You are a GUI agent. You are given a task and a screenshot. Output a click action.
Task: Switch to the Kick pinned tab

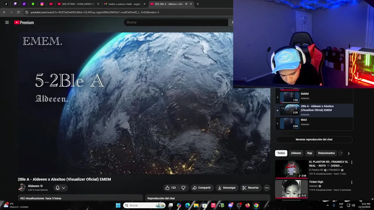(x=33, y=4)
